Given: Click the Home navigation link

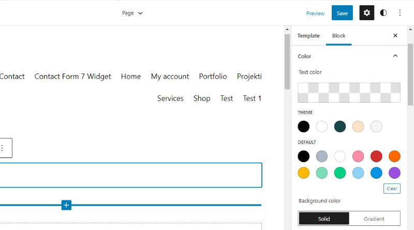Looking at the screenshot, I should coord(131,76).
